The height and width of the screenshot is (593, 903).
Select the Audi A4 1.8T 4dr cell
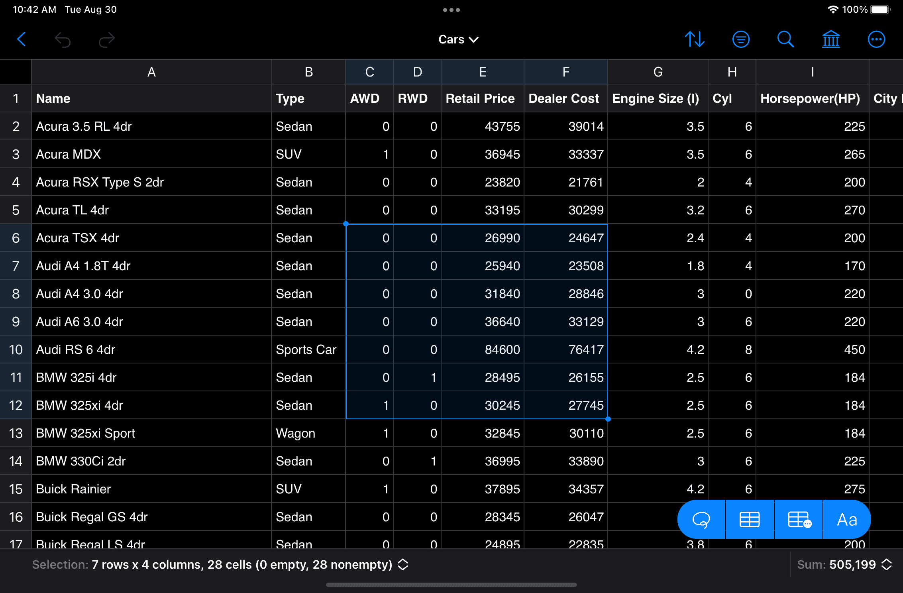[151, 266]
